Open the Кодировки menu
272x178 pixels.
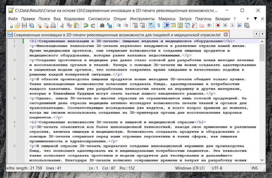[x=74, y=19]
